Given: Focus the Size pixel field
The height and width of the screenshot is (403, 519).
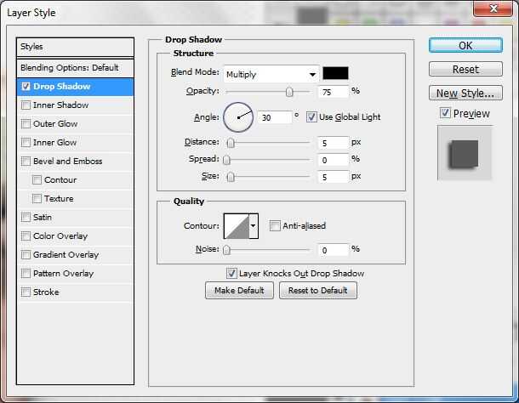Looking at the screenshot, I should pyautogui.click(x=334, y=177).
